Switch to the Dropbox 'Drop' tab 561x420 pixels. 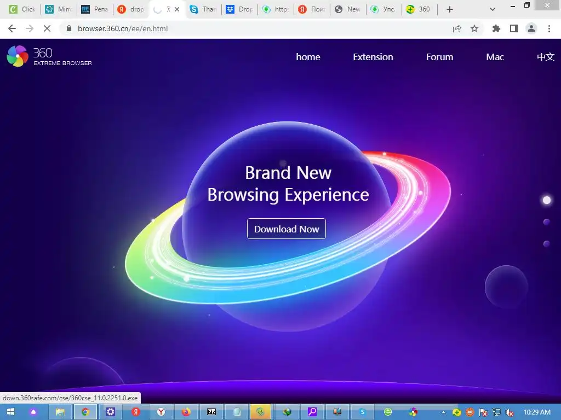[240, 9]
